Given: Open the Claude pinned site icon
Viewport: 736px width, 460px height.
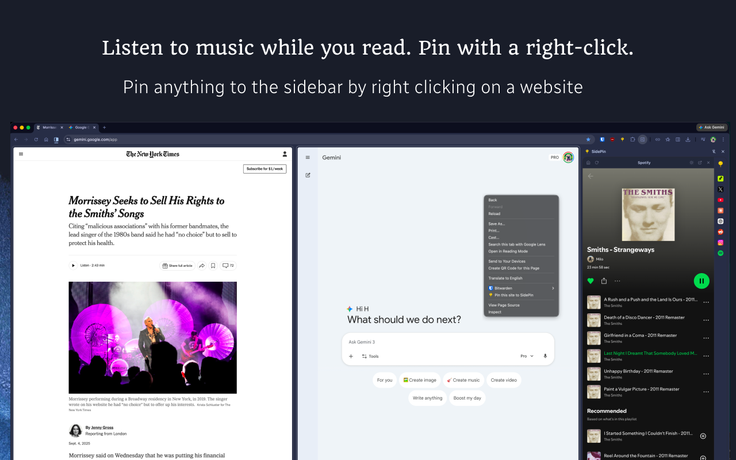Looking at the screenshot, I should point(720,210).
